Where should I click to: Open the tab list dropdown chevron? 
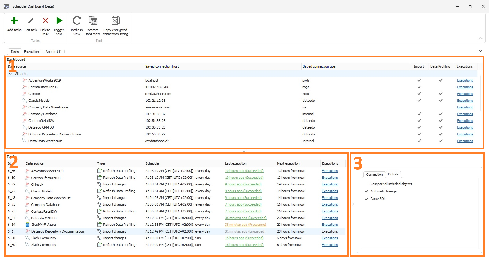tap(480, 51)
